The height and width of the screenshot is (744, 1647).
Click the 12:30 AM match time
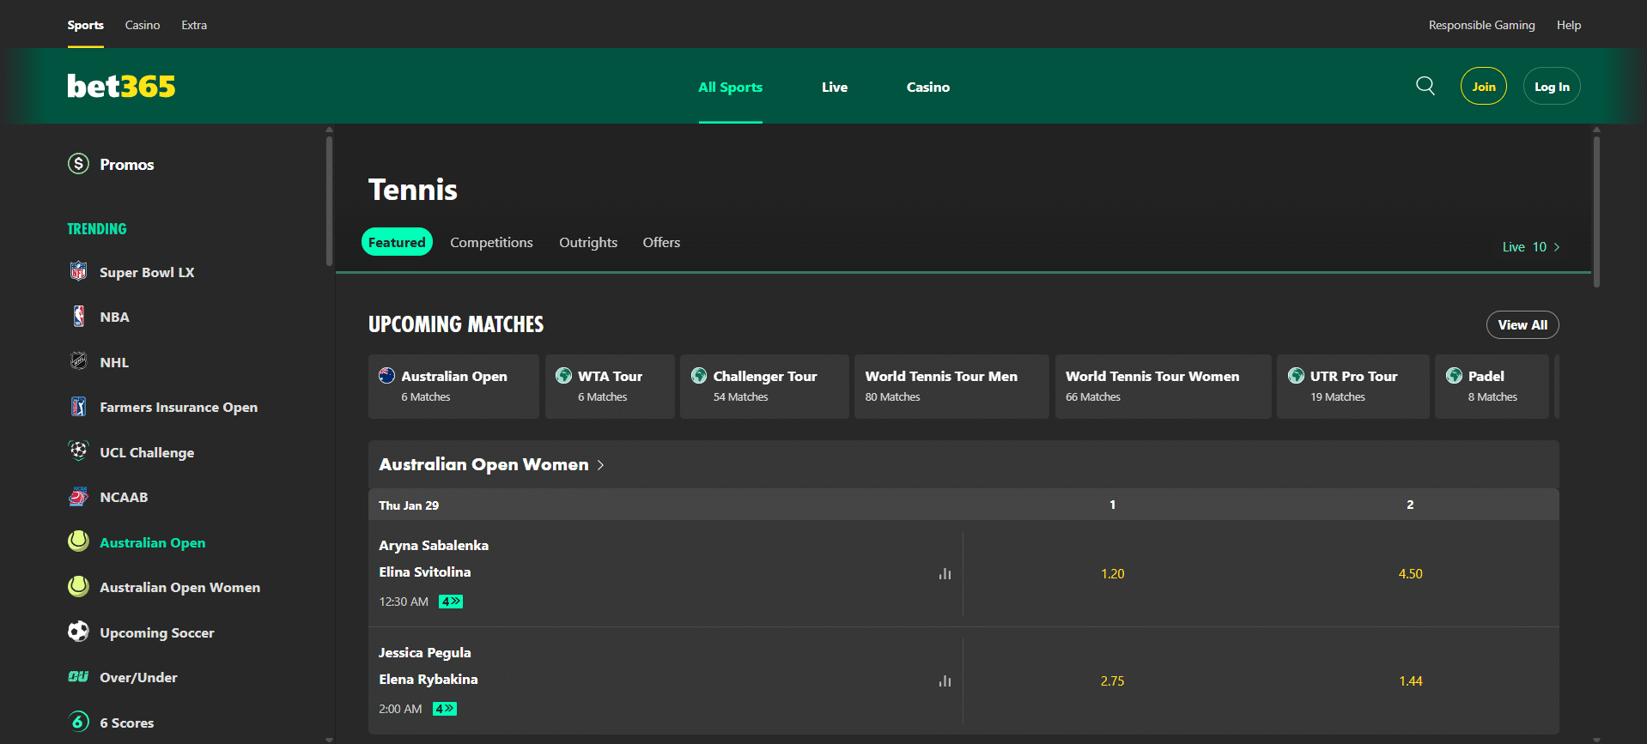pyautogui.click(x=404, y=602)
